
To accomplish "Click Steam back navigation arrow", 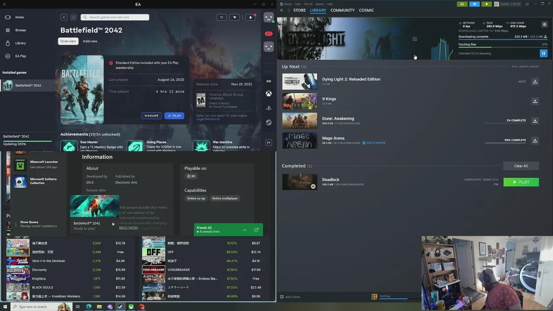I will [282, 10].
